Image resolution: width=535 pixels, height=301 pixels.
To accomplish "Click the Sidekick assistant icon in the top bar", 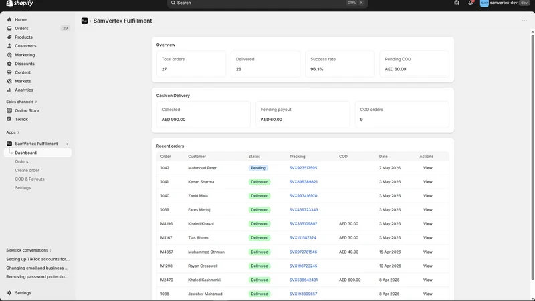I will (x=457, y=3).
